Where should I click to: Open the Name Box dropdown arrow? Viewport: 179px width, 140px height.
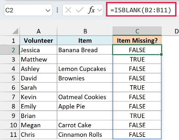click(48, 10)
